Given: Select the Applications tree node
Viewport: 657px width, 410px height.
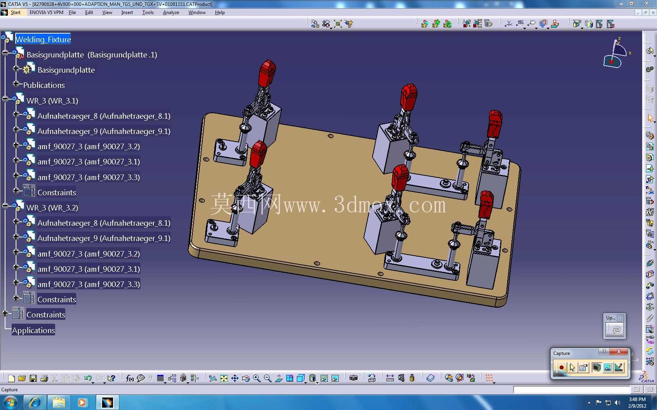Looking at the screenshot, I should point(34,330).
